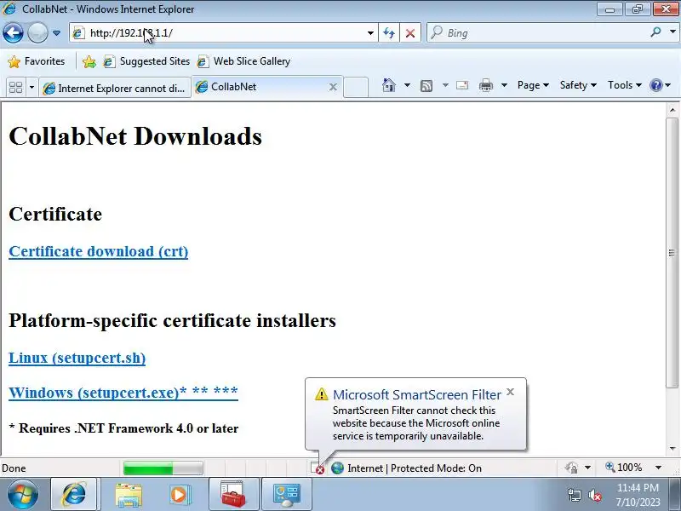Click the SmartScreen warning triangle icon
The width and height of the screenshot is (681, 511).
click(322, 394)
